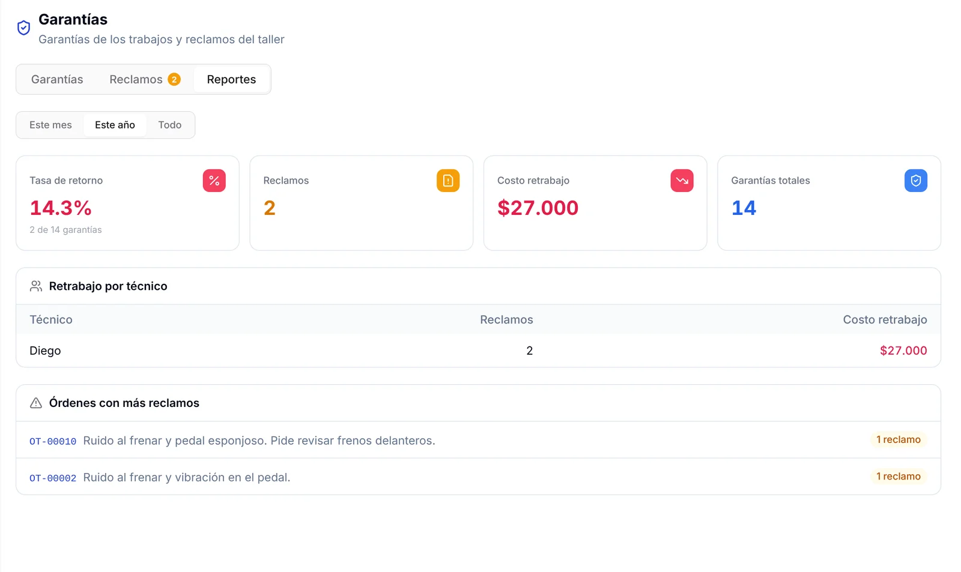Screen dimensions: 961x572
Task: Click the blue shield icon in Garantías totales
Action: (916, 181)
